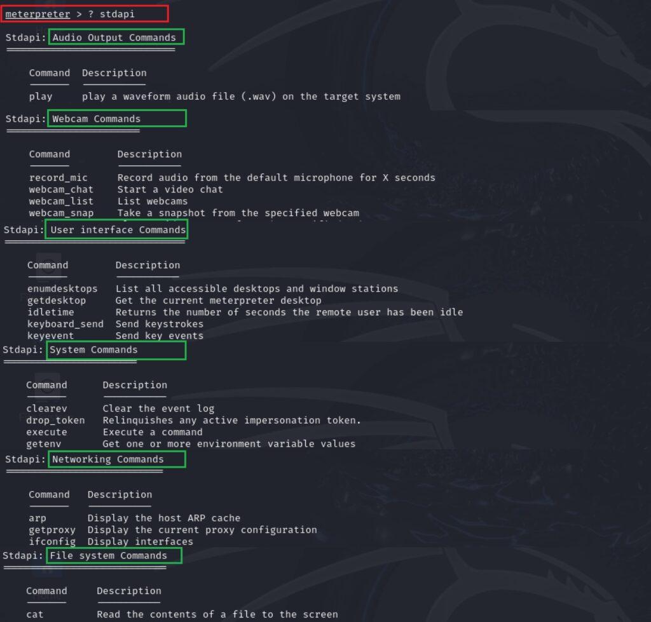Viewport: 651px width, 622px height.
Task: Click 'Clear the event log' description
Action: pyautogui.click(x=158, y=409)
